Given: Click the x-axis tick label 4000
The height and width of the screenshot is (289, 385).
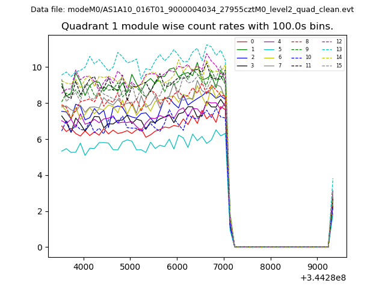Looking at the screenshot, I should click(83, 267).
